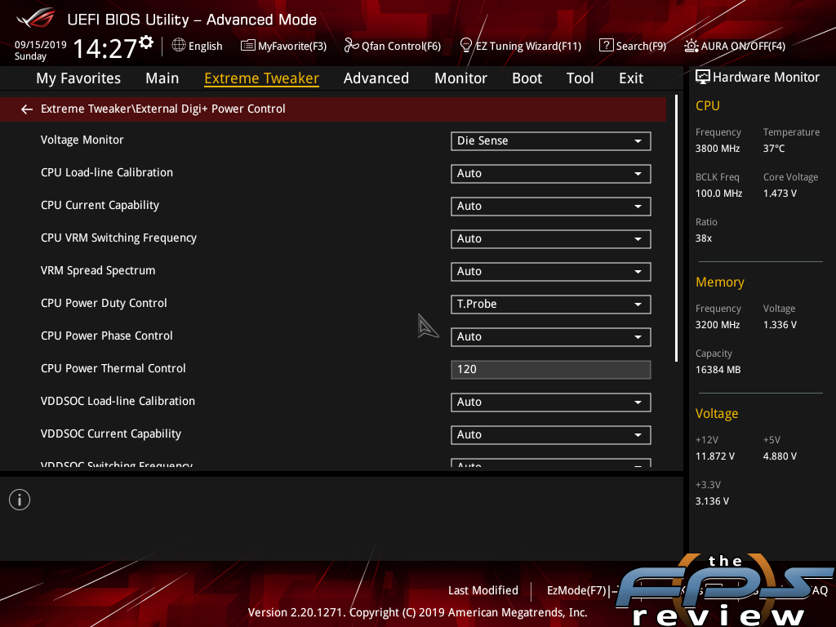The height and width of the screenshot is (627, 836).
Task: Expand the CPU Power Phase Control dropdown
Action: coord(551,337)
